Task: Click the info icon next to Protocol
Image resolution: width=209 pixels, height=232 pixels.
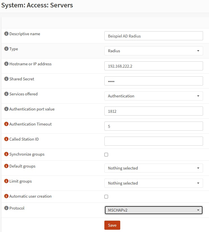Action: pyautogui.click(x=6, y=208)
